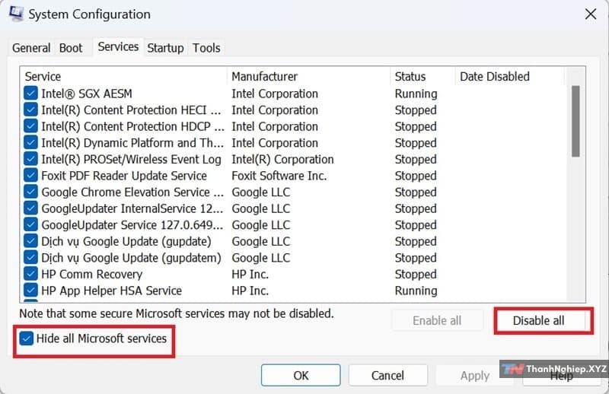Screen dimensions: 609x394
Task: Uncheck HP App Helper HSA Service checkbox
Action: tap(30, 291)
